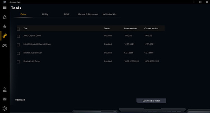The width and height of the screenshot is (210, 113).
Task: Tick the Realtek LAN Driver checkbox
Action: [18, 62]
